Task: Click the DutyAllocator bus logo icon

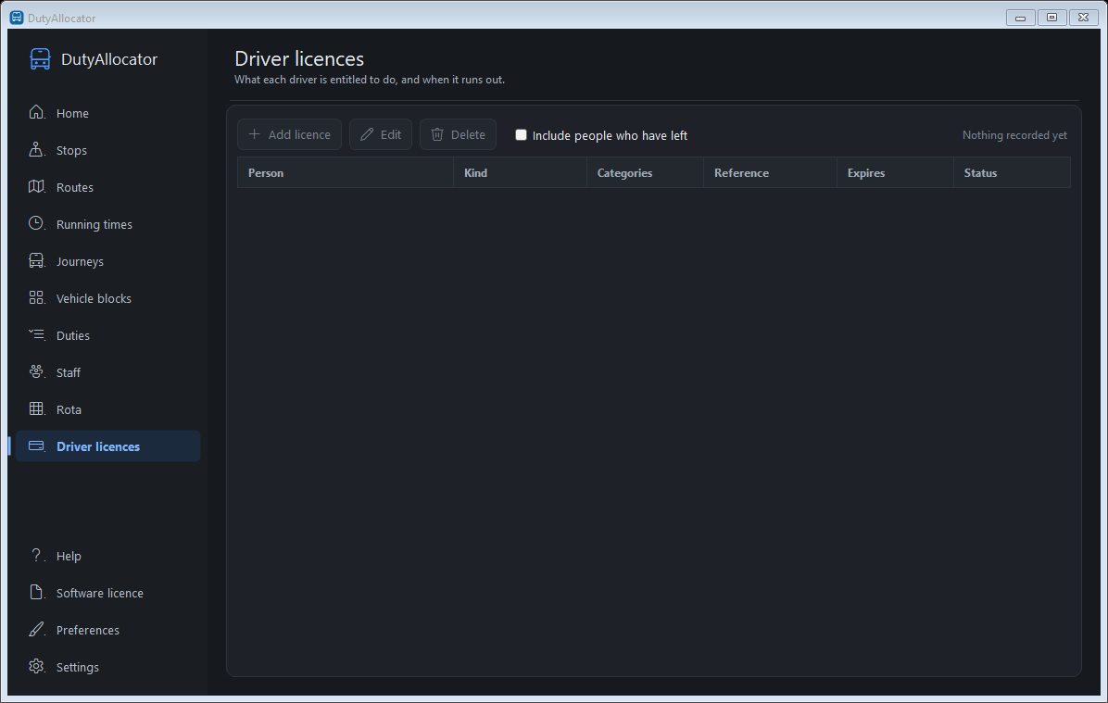Action: click(x=40, y=58)
